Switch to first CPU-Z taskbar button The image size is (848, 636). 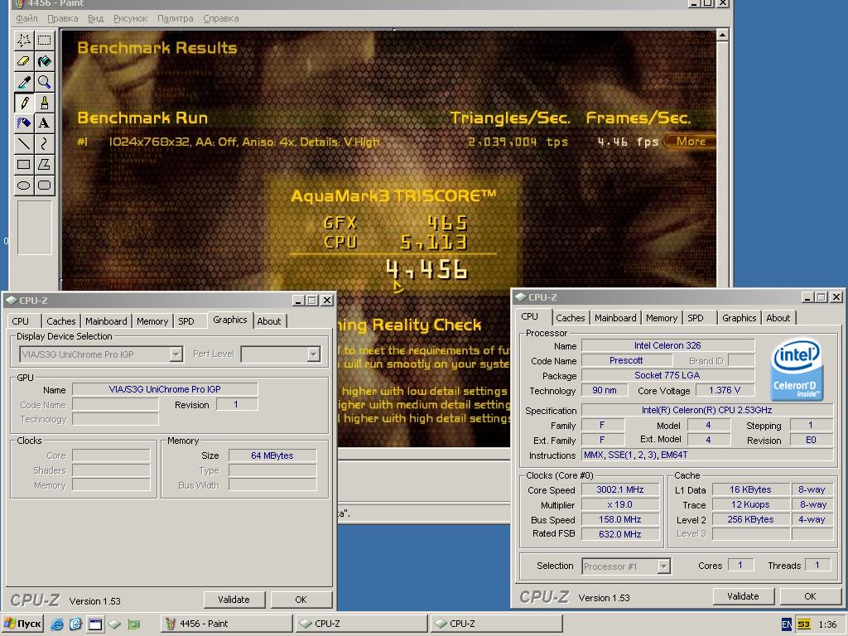(361, 624)
